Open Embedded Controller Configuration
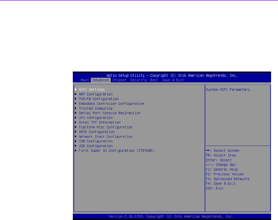Screen dimensions: 278x220 click(x=112, y=103)
